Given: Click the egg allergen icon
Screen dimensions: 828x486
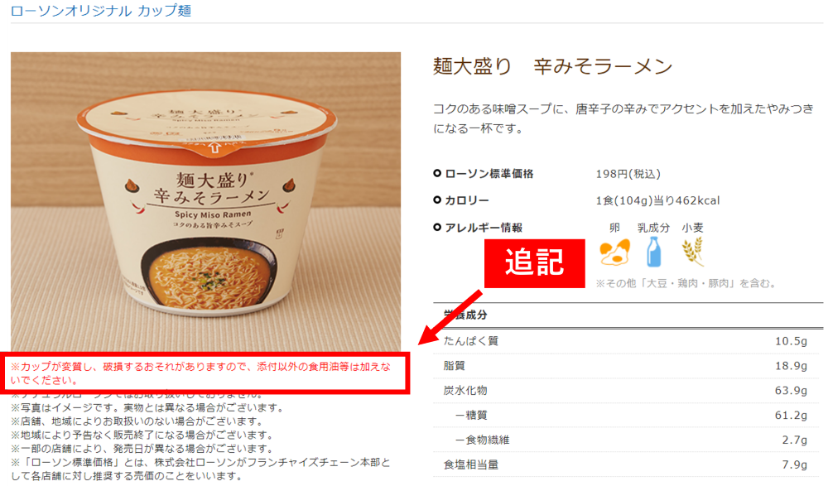Looking at the screenshot, I should (614, 253).
